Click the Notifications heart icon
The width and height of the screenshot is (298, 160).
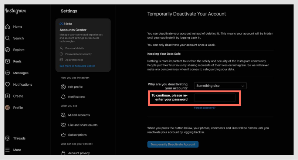[x=7, y=84]
